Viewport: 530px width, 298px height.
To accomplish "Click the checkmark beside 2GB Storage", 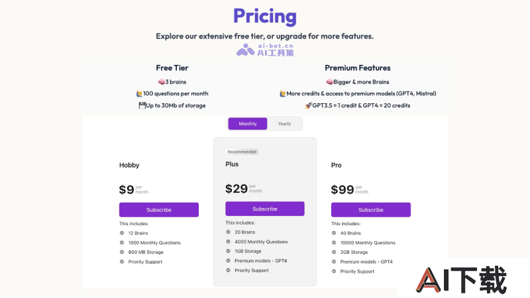I will 334,252.
